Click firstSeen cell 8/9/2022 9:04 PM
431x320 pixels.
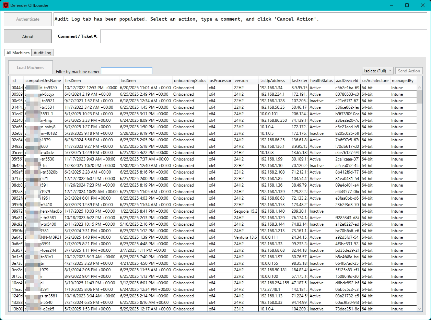pyautogui.click(x=91, y=276)
